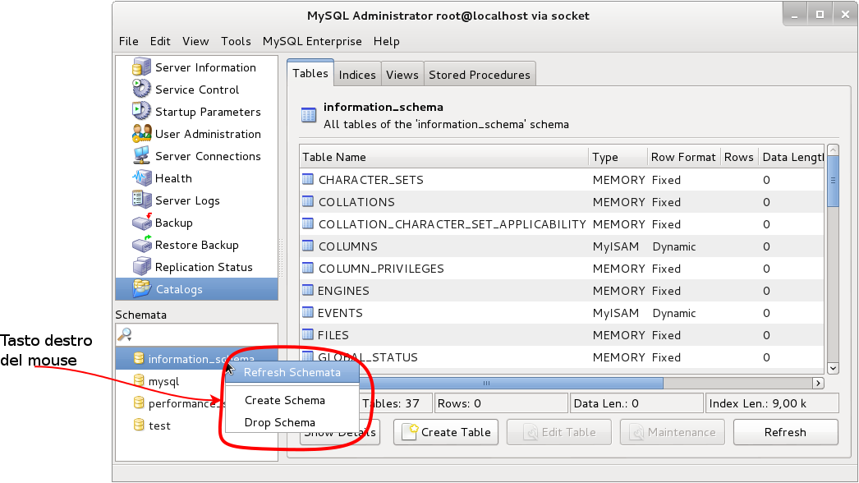Click the Server Logs icon
Screen dimensions: 859x483
click(141, 200)
